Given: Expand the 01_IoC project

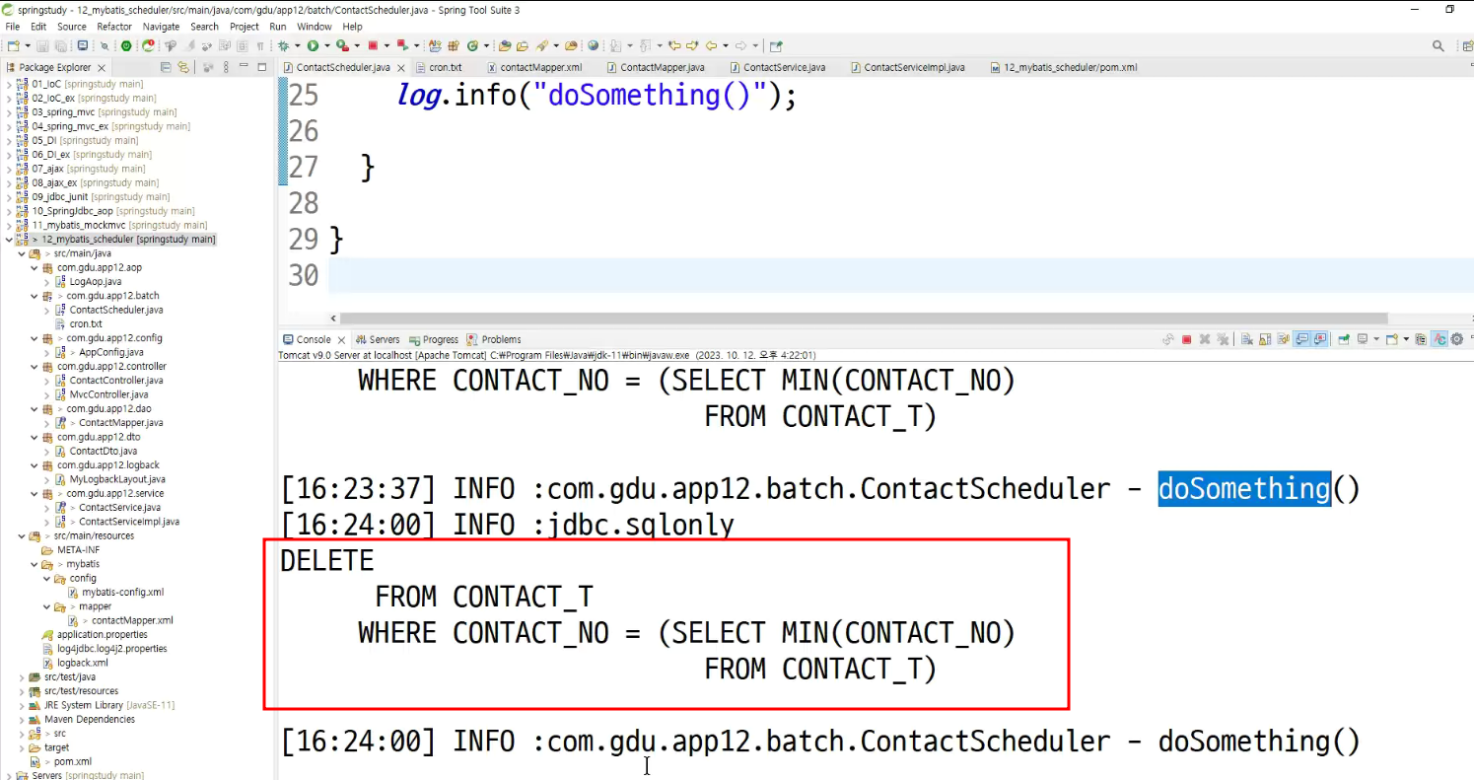Looking at the screenshot, I should (x=10, y=84).
